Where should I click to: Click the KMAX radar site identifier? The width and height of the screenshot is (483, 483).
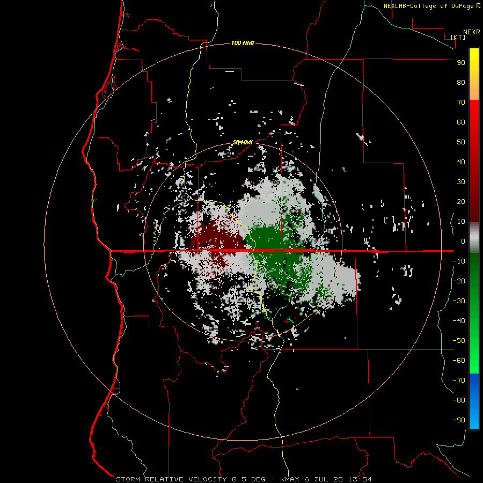point(290,479)
